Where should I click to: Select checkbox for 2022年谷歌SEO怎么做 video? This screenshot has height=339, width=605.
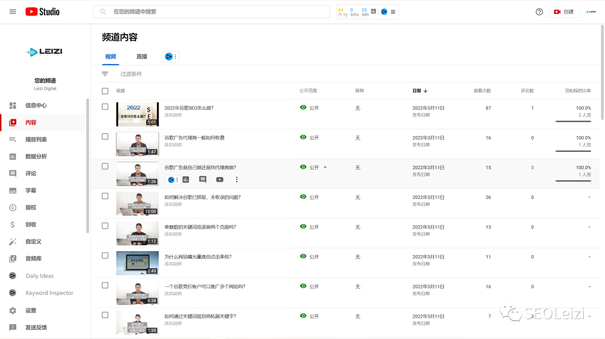point(105,106)
